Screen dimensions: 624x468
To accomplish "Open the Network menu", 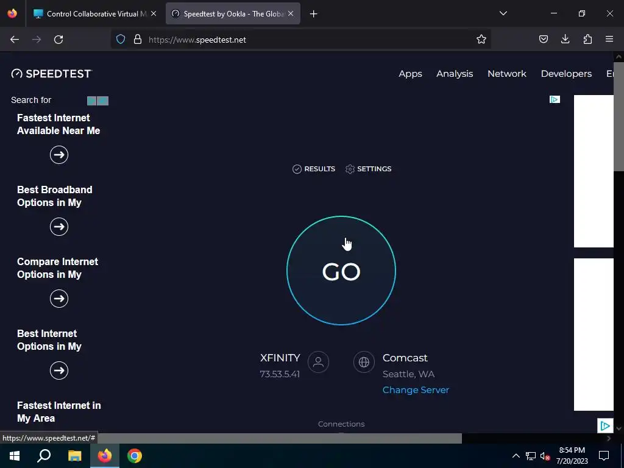I will [506, 74].
